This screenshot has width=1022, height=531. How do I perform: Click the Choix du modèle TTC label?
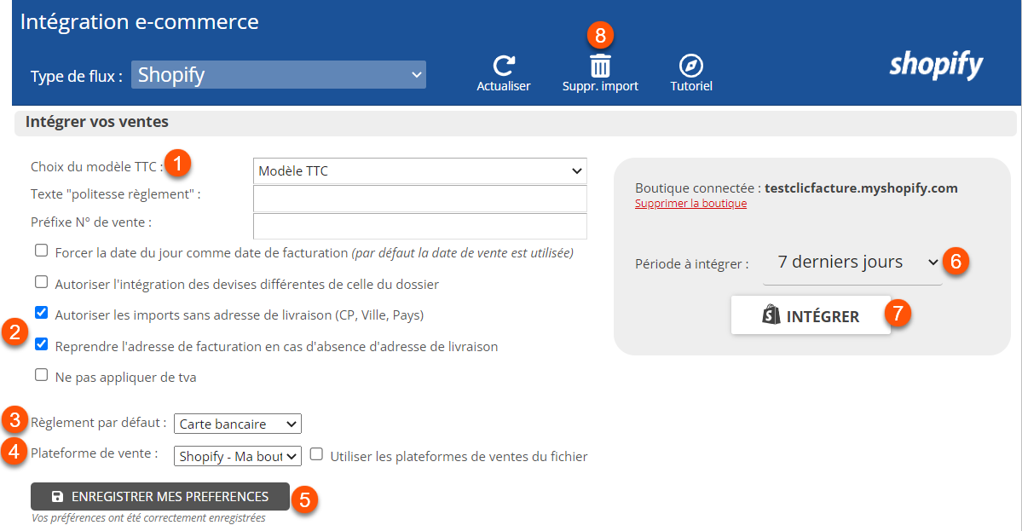point(96,167)
